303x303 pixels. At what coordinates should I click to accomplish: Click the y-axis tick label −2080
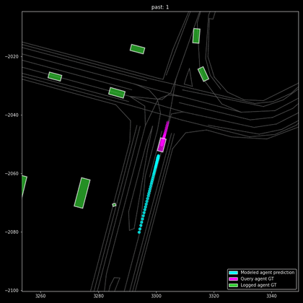point(12,232)
